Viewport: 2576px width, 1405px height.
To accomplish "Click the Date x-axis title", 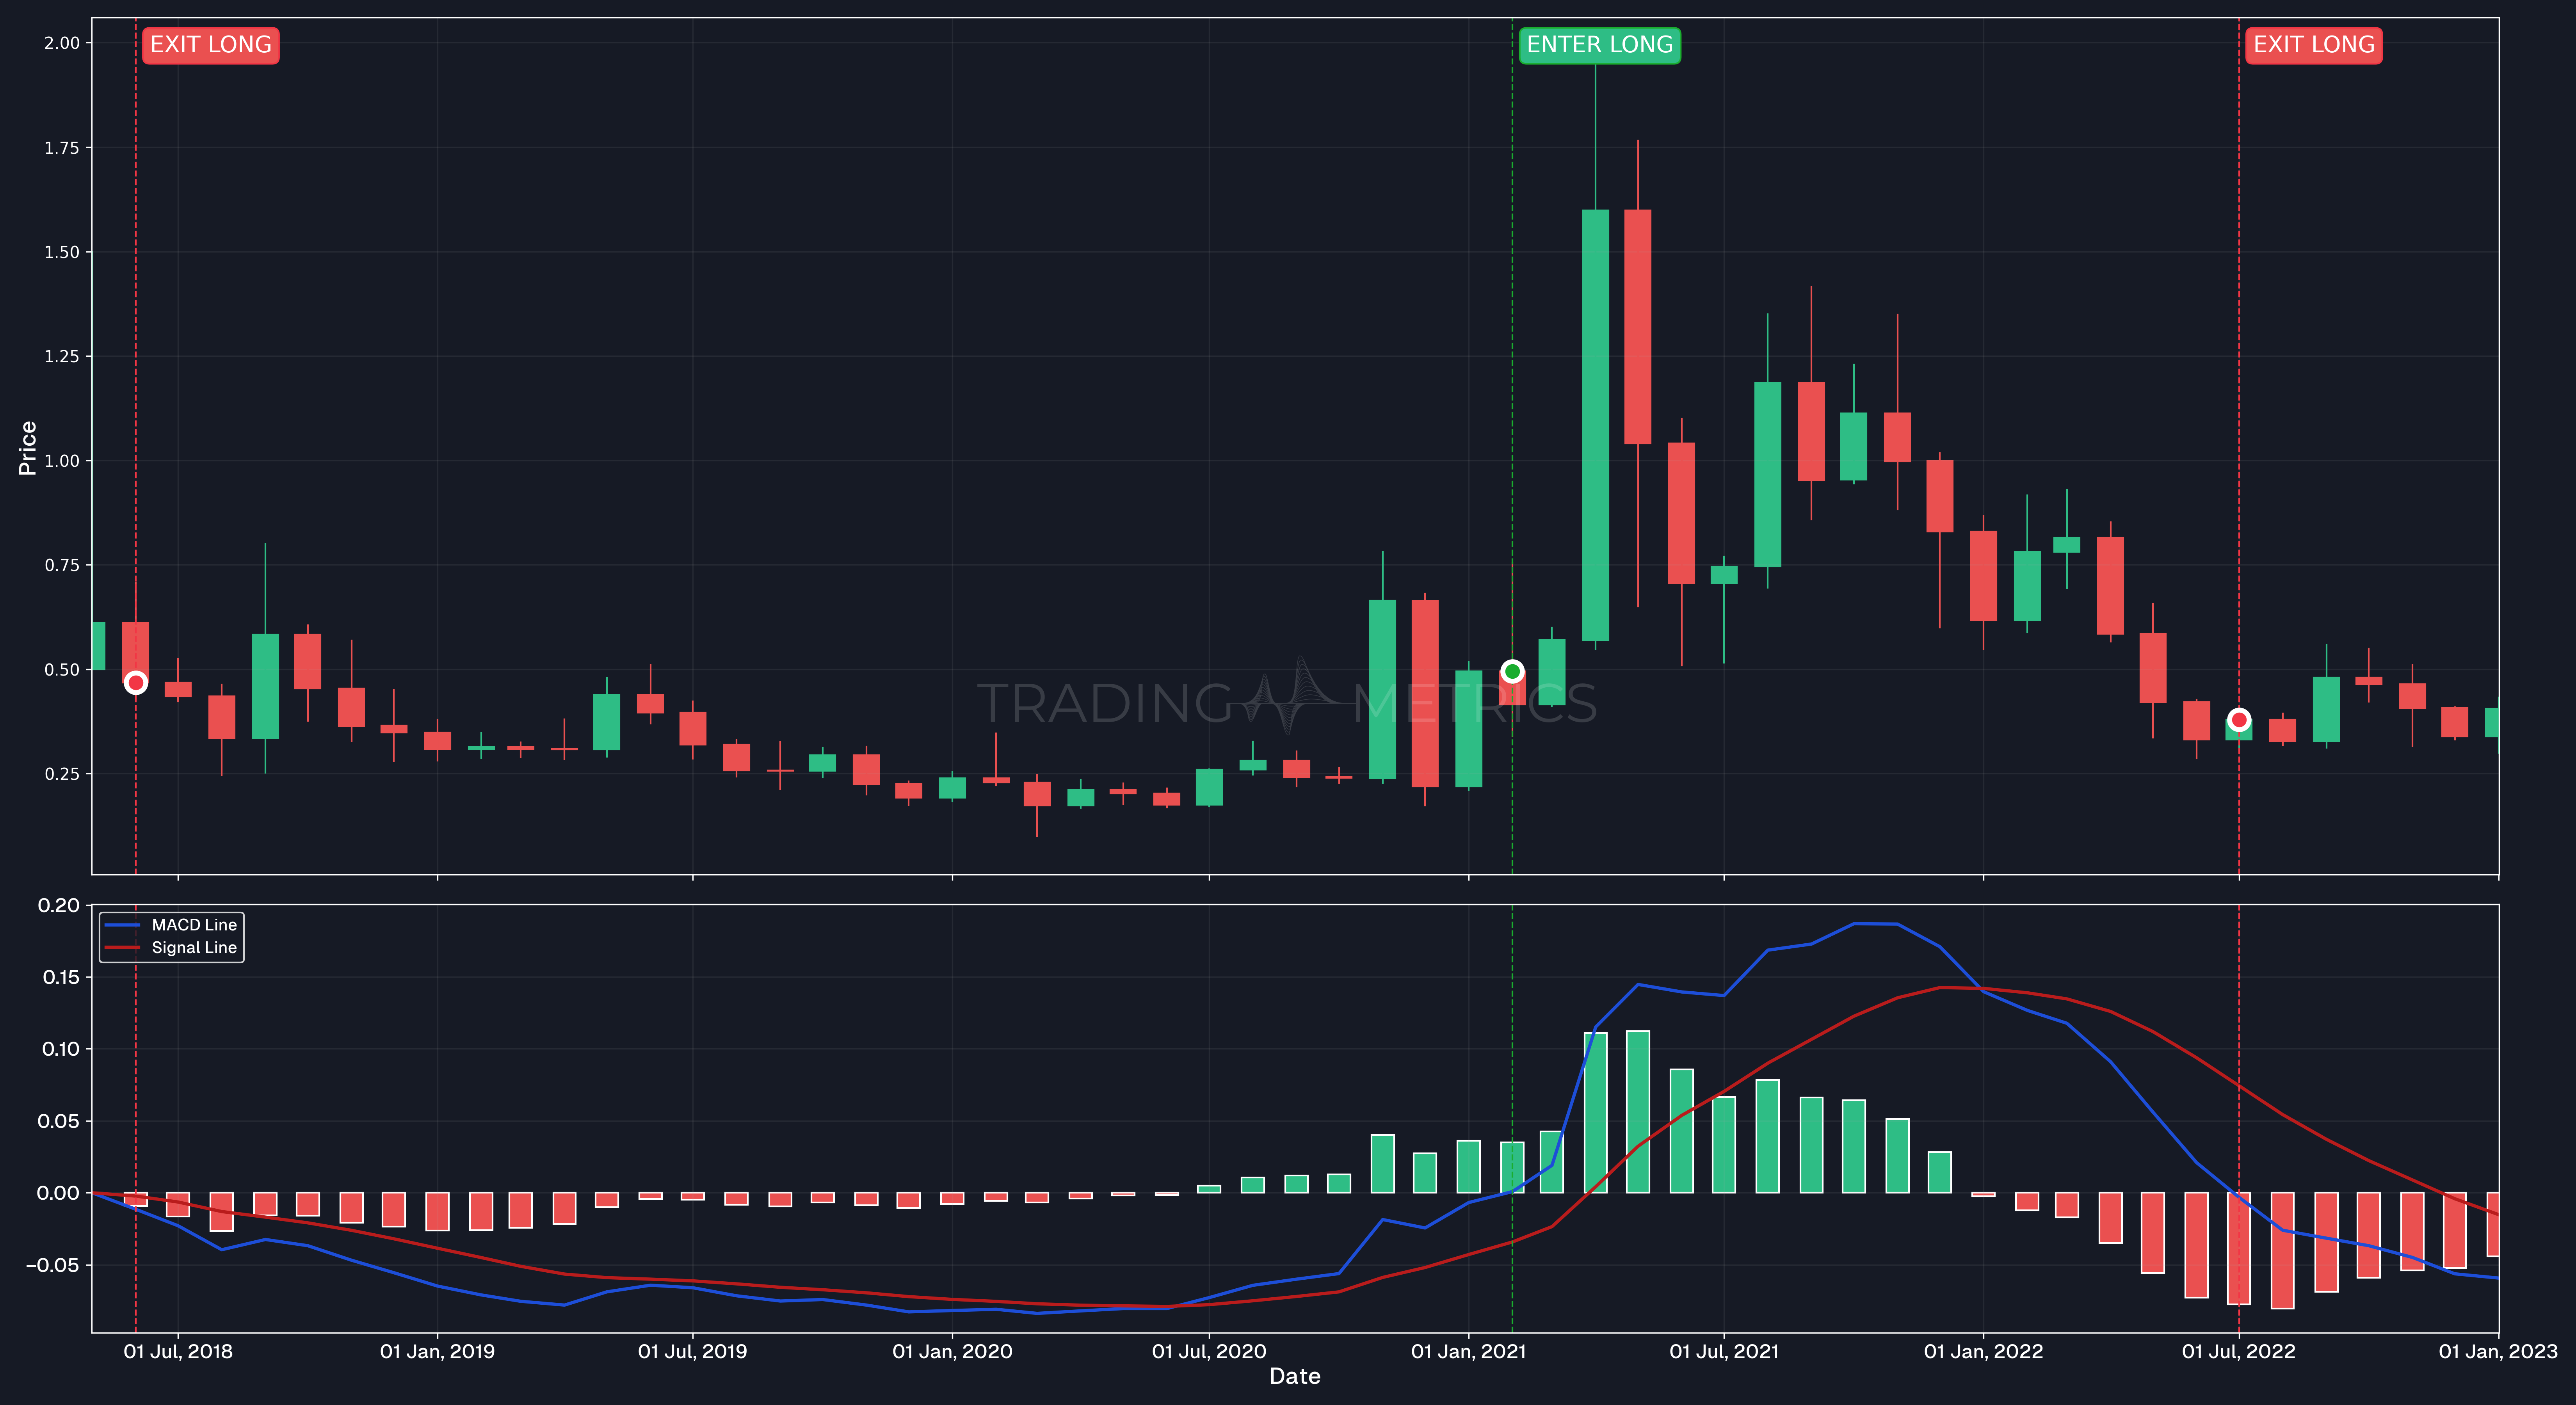I will 1295,1377.
